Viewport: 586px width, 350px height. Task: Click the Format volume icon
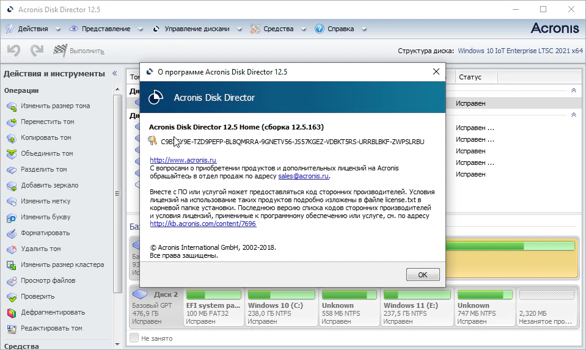pos(12,233)
